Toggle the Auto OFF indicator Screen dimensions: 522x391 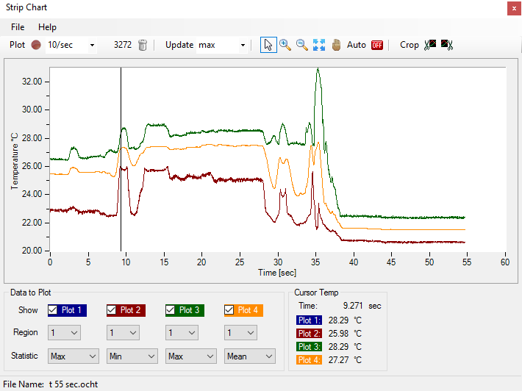(x=377, y=45)
